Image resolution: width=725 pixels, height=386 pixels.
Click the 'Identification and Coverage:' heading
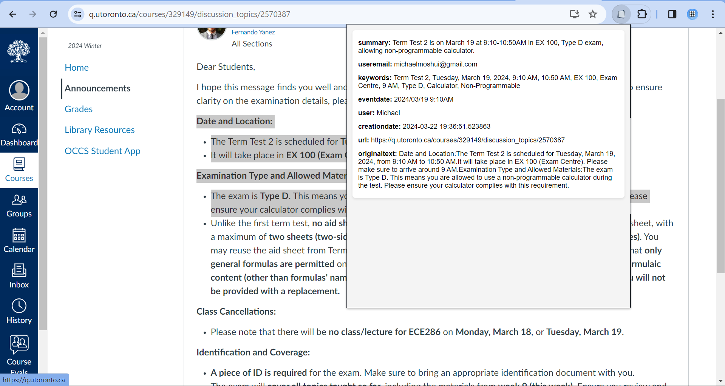pos(253,352)
